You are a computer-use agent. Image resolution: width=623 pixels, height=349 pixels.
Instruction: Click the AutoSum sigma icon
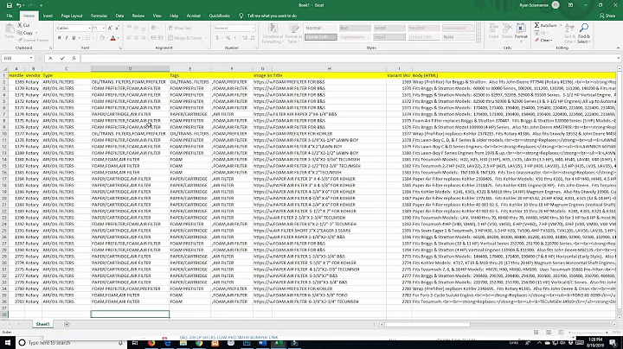pyautogui.click(x=536, y=25)
